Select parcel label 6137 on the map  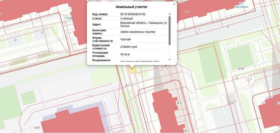[x=37, y=128]
